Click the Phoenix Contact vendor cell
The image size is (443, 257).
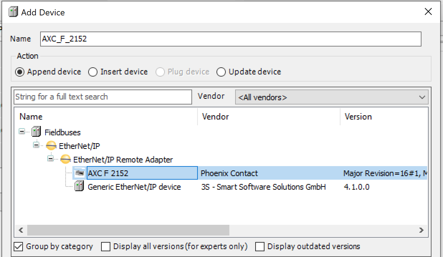click(x=229, y=173)
